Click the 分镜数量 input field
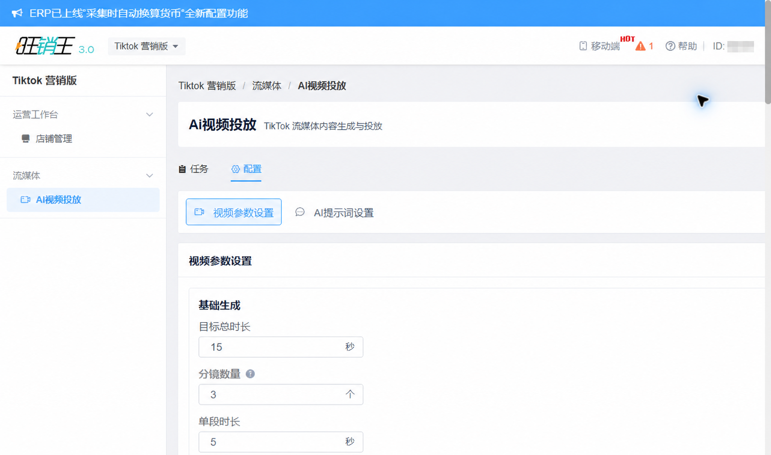The image size is (771, 455). (x=281, y=395)
